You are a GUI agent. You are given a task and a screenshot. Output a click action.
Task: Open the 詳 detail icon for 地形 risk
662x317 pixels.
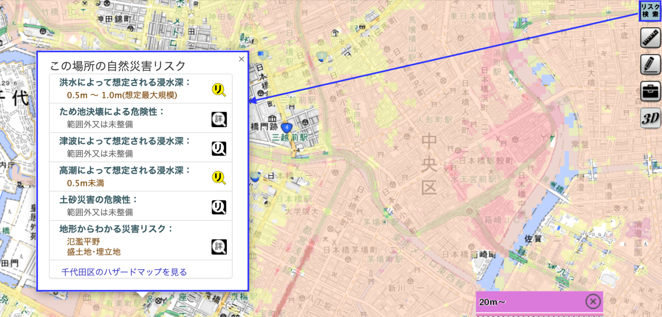[219, 247]
